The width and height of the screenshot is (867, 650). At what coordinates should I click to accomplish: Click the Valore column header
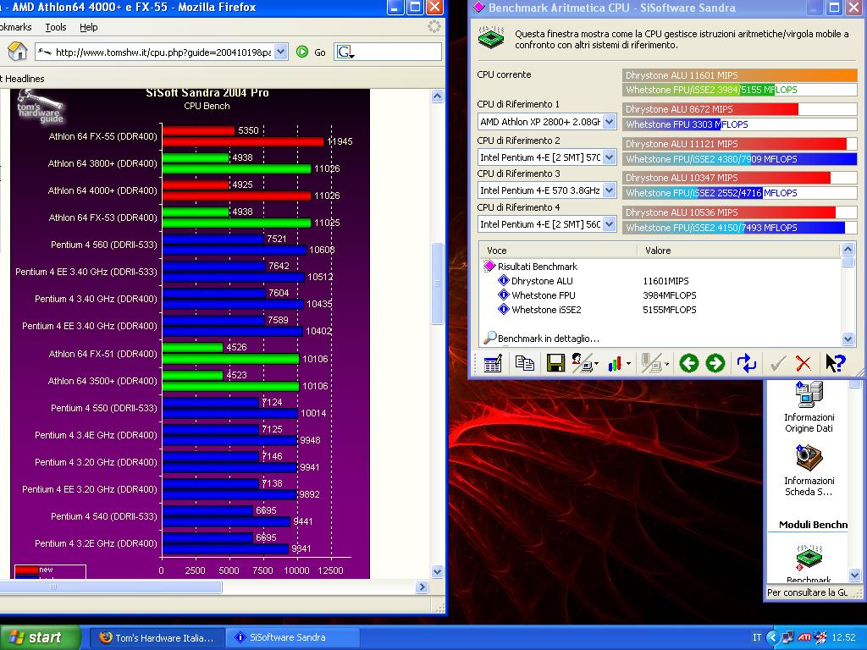pyautogui.click(x=738, y=251)
